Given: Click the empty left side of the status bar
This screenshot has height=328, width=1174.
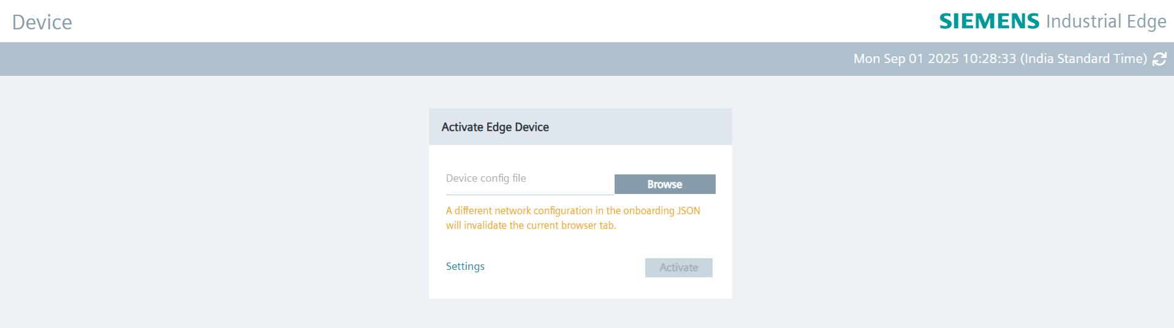Looking at the screenshot, I should pos(245,59).
